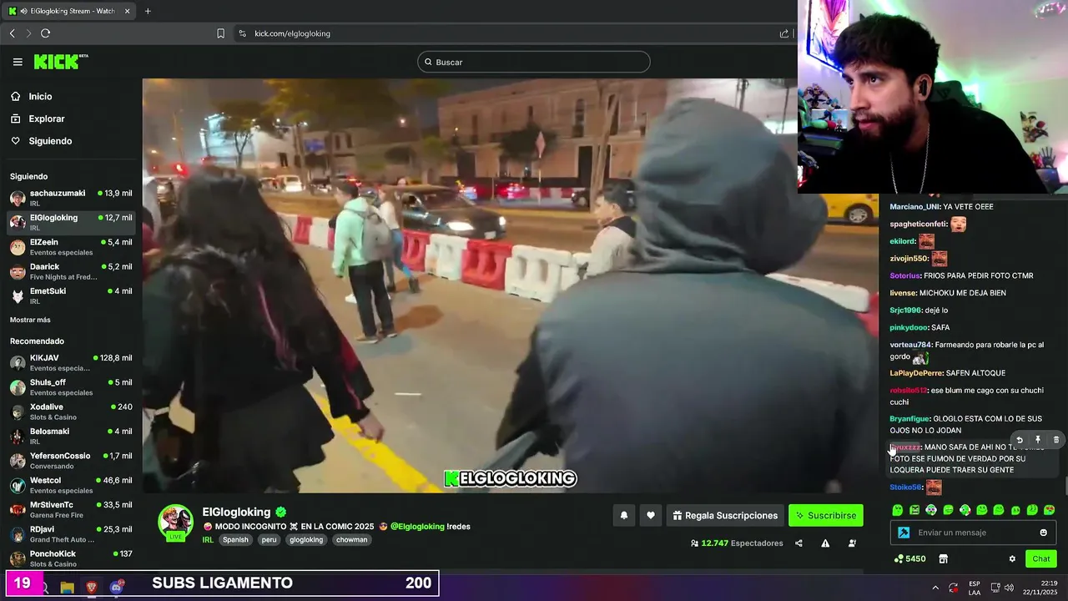Expand Mostrar más in following list
Screen dimensions: 1068x601
(x=30, y=320)
